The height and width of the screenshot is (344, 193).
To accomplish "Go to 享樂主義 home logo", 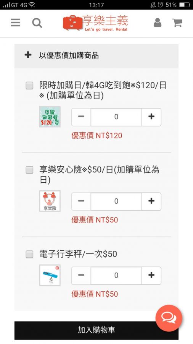I will coord(95,23).
